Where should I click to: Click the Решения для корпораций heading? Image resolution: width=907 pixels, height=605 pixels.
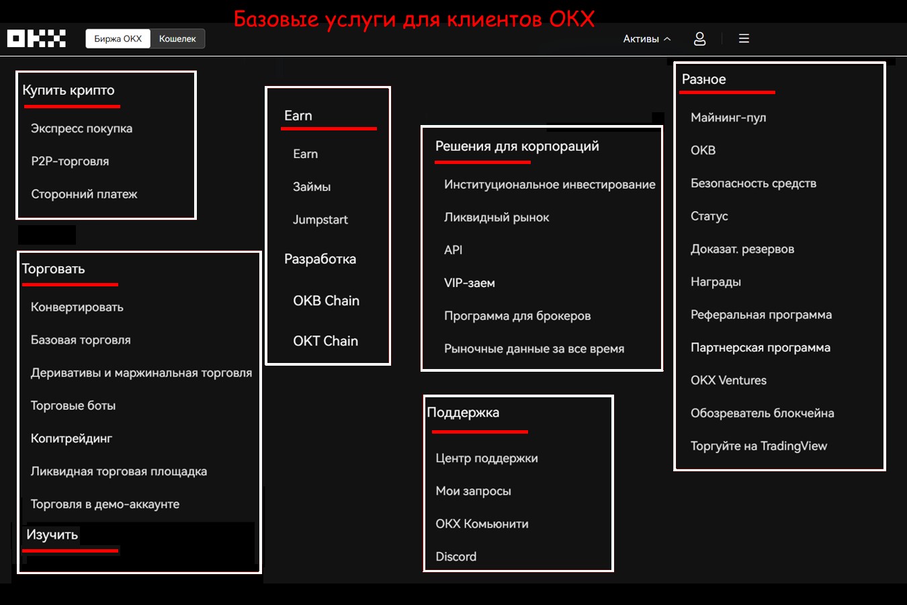point(517,147)
